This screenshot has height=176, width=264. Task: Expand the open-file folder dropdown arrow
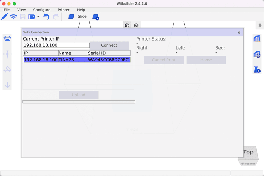[38, 17]
